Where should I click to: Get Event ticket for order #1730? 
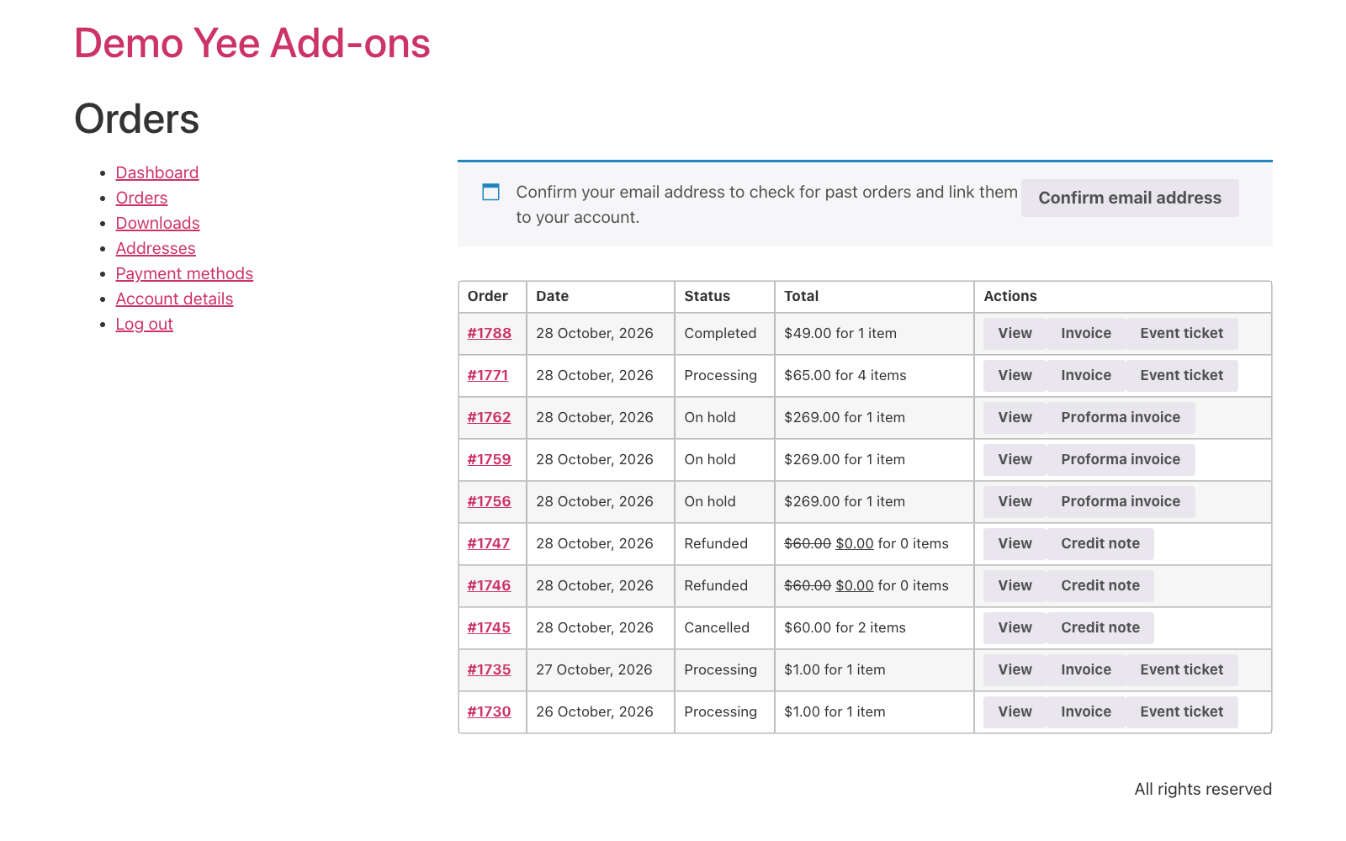pyautogui.click(x=1181, y=711)
